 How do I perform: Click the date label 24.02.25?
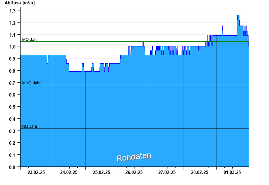click(69, 172)
